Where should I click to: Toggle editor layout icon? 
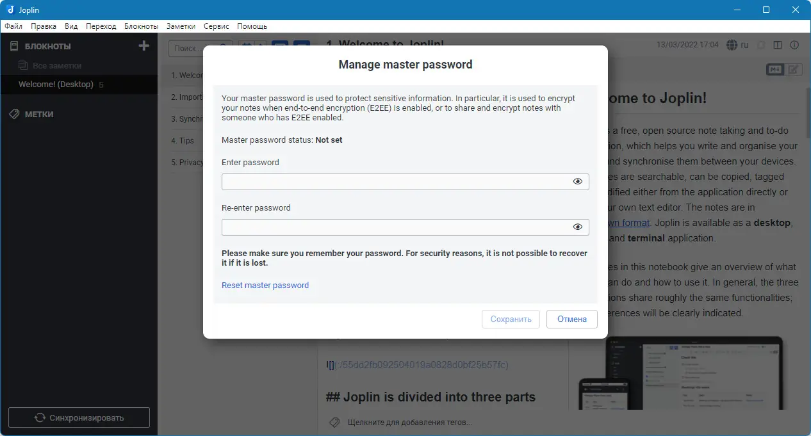[x=778, y=45]
